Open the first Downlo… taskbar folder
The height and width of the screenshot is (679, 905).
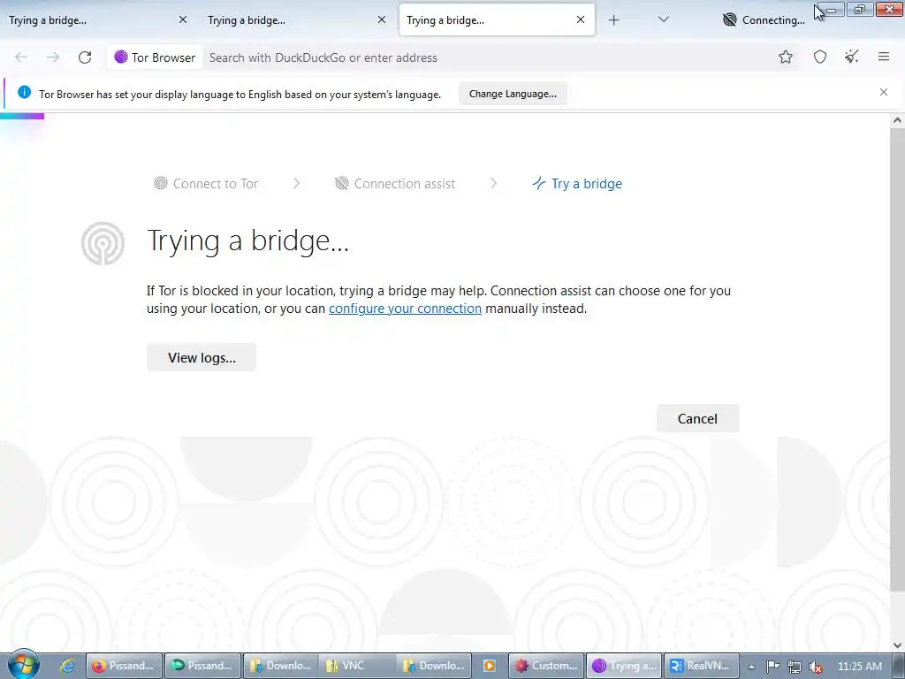click(282, 666)
